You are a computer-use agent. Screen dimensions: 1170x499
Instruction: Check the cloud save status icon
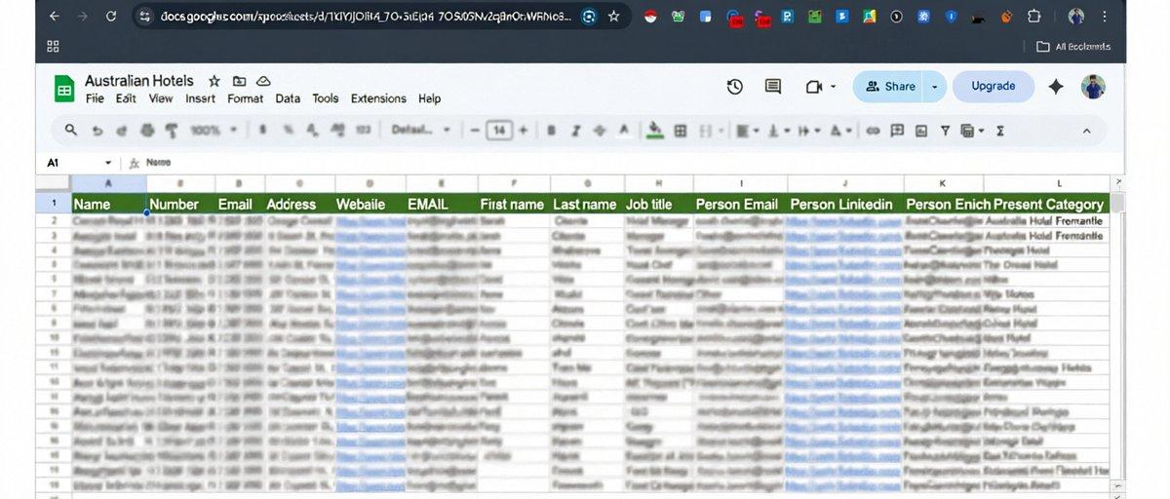tap(263, 81)
